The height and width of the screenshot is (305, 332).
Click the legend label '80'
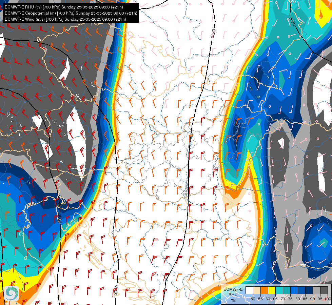298,299
